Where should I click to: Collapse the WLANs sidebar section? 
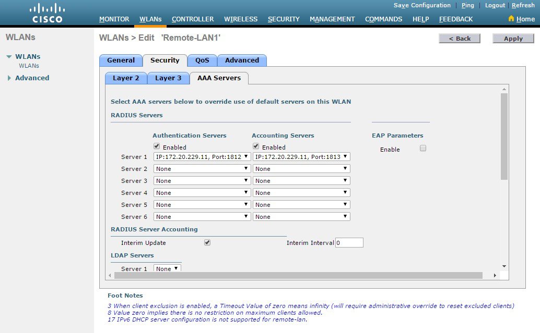point(9,57)
